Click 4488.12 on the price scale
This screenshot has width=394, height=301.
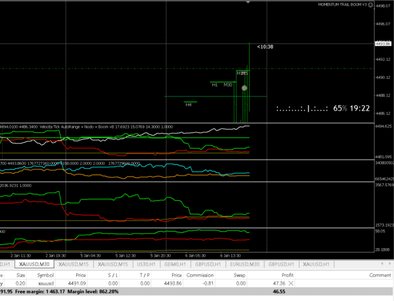tap(383, 95)
